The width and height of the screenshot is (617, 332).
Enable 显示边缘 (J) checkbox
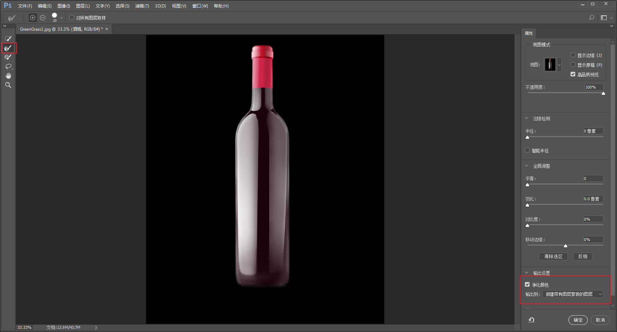coord(573,55)
